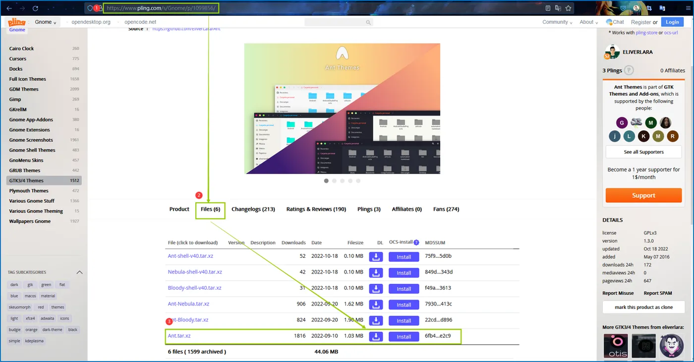Install Ant-Nebula.tar.xz via Install button
Viewport: 694px width, 362px height.
click(404, 304)
